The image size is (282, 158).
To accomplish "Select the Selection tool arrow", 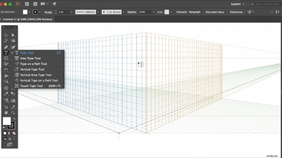I will click(6, 35).
